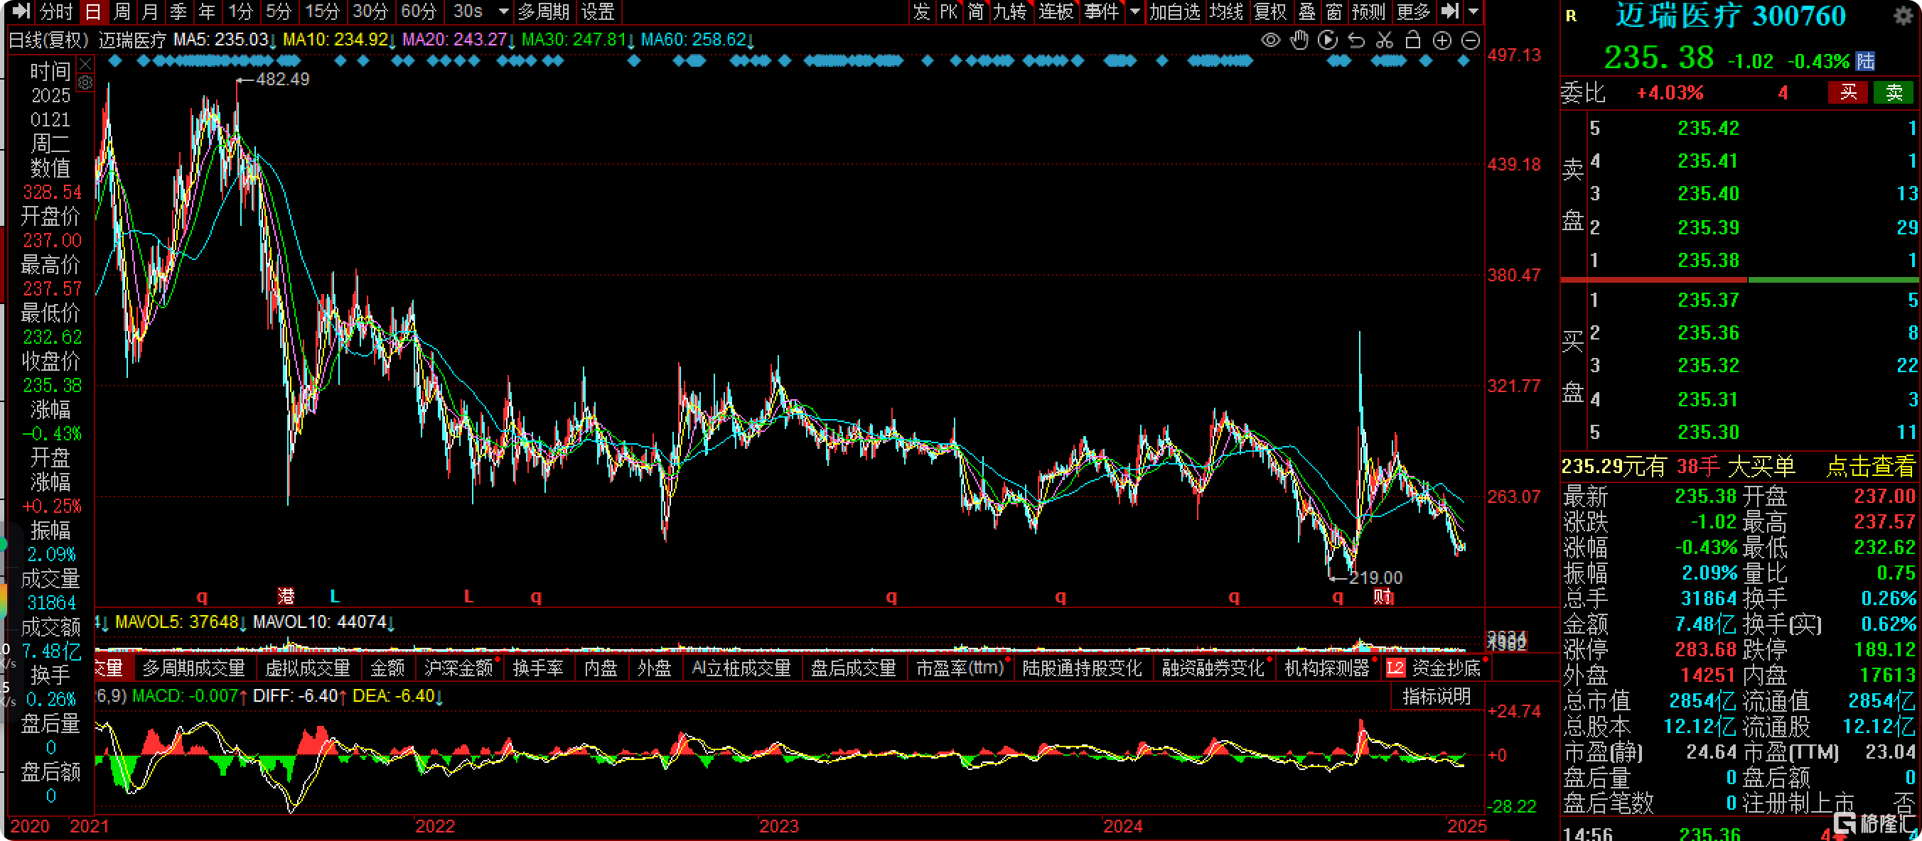
Task: Open 复权 adjustment option
Action: [x=1271, y=11]
